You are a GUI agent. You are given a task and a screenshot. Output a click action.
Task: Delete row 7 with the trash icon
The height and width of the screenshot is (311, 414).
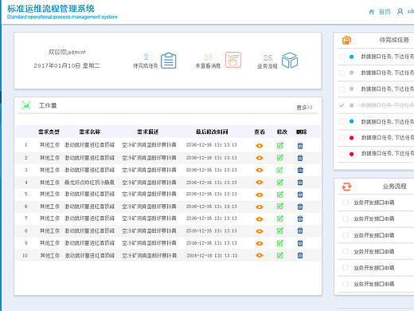coord(300,218)
